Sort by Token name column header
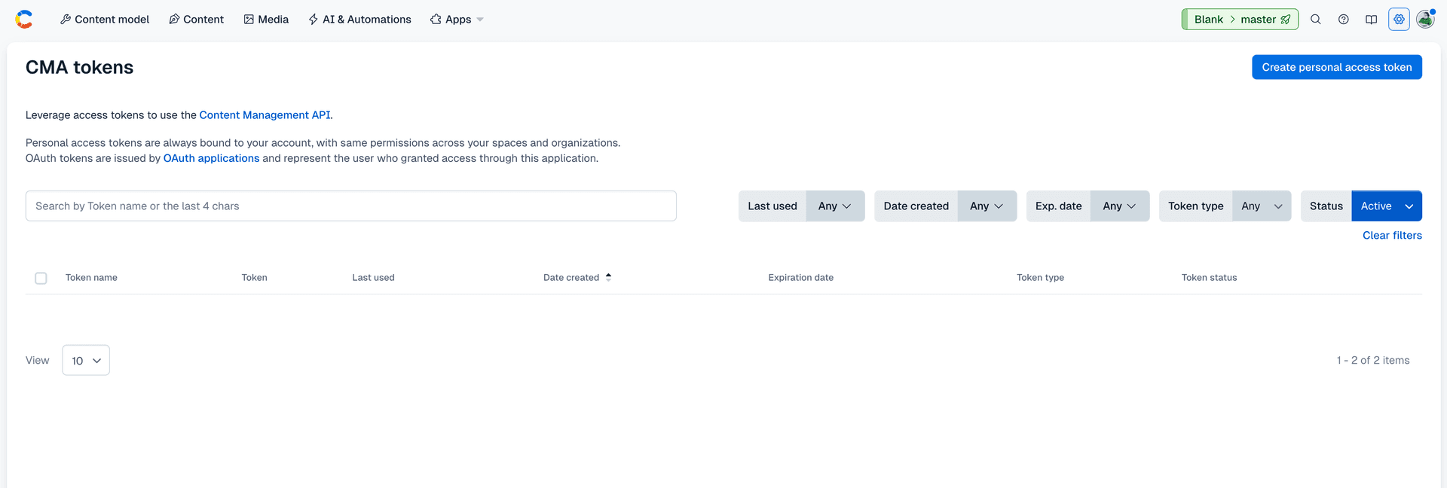This screenshot has width=1447, height=488. coord(91,277)
